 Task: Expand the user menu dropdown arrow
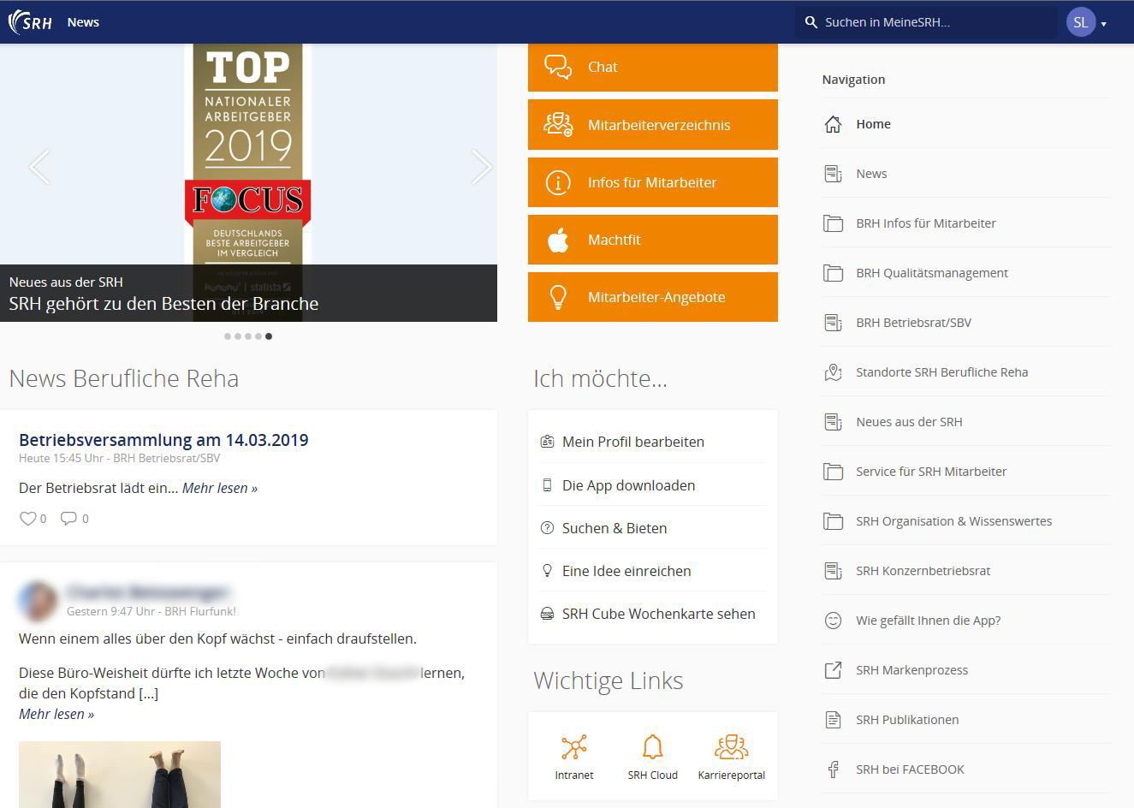pyautogui.click(x=1104, y=24)
